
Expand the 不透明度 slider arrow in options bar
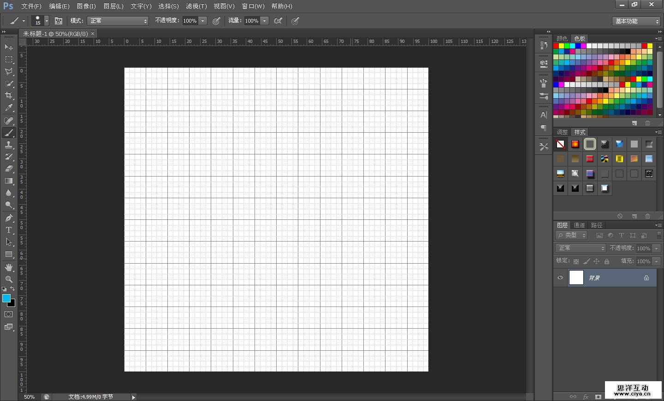point(202,21)
